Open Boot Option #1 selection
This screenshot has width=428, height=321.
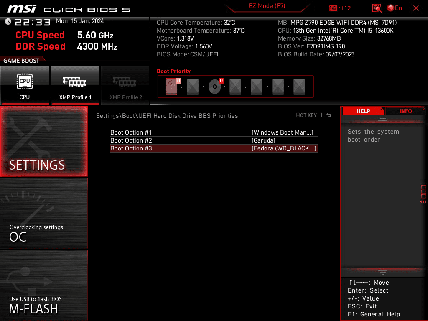[214, 132]
